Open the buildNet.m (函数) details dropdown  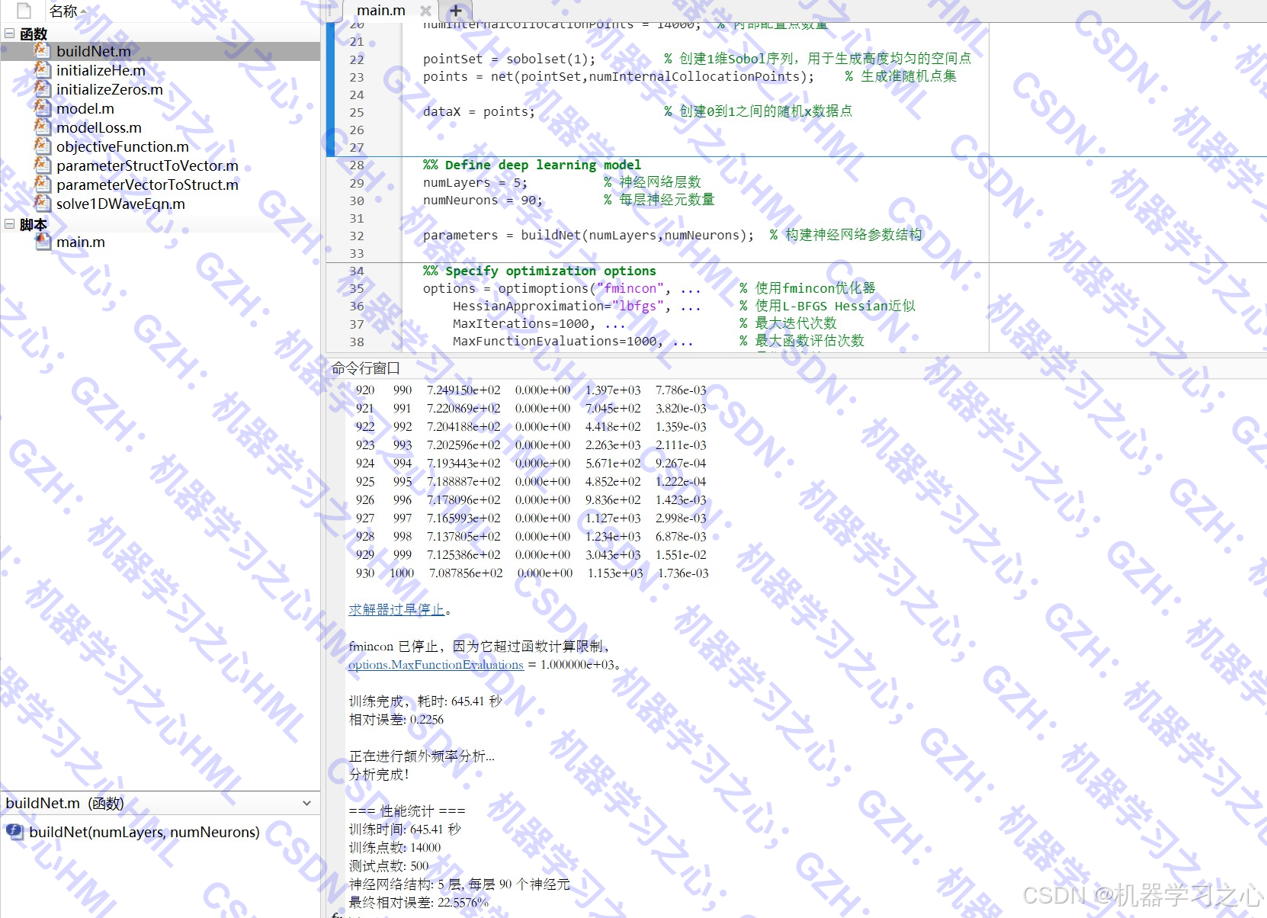click(306, 803)
